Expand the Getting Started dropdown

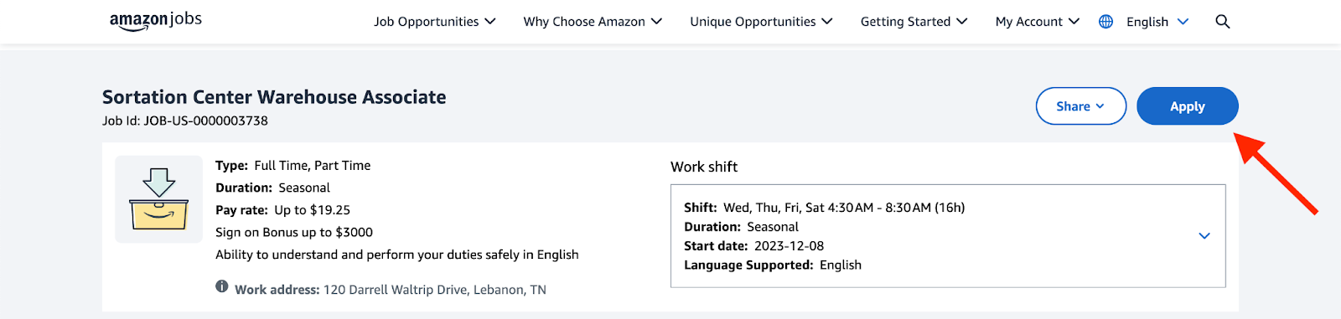pos(914,22)
